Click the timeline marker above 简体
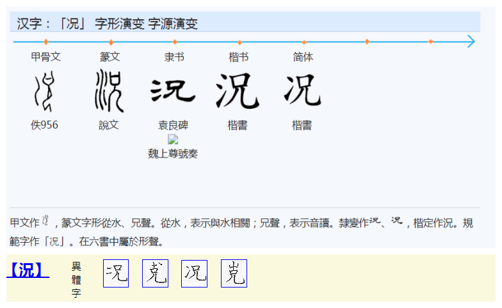Screen dimensions: 502x308 [x=304, y=42]
